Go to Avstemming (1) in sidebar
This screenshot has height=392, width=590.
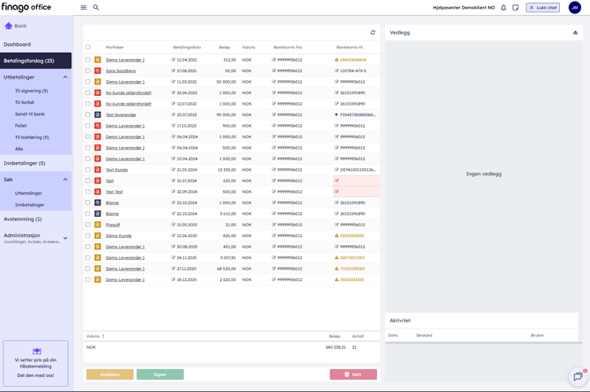(22, 219)
